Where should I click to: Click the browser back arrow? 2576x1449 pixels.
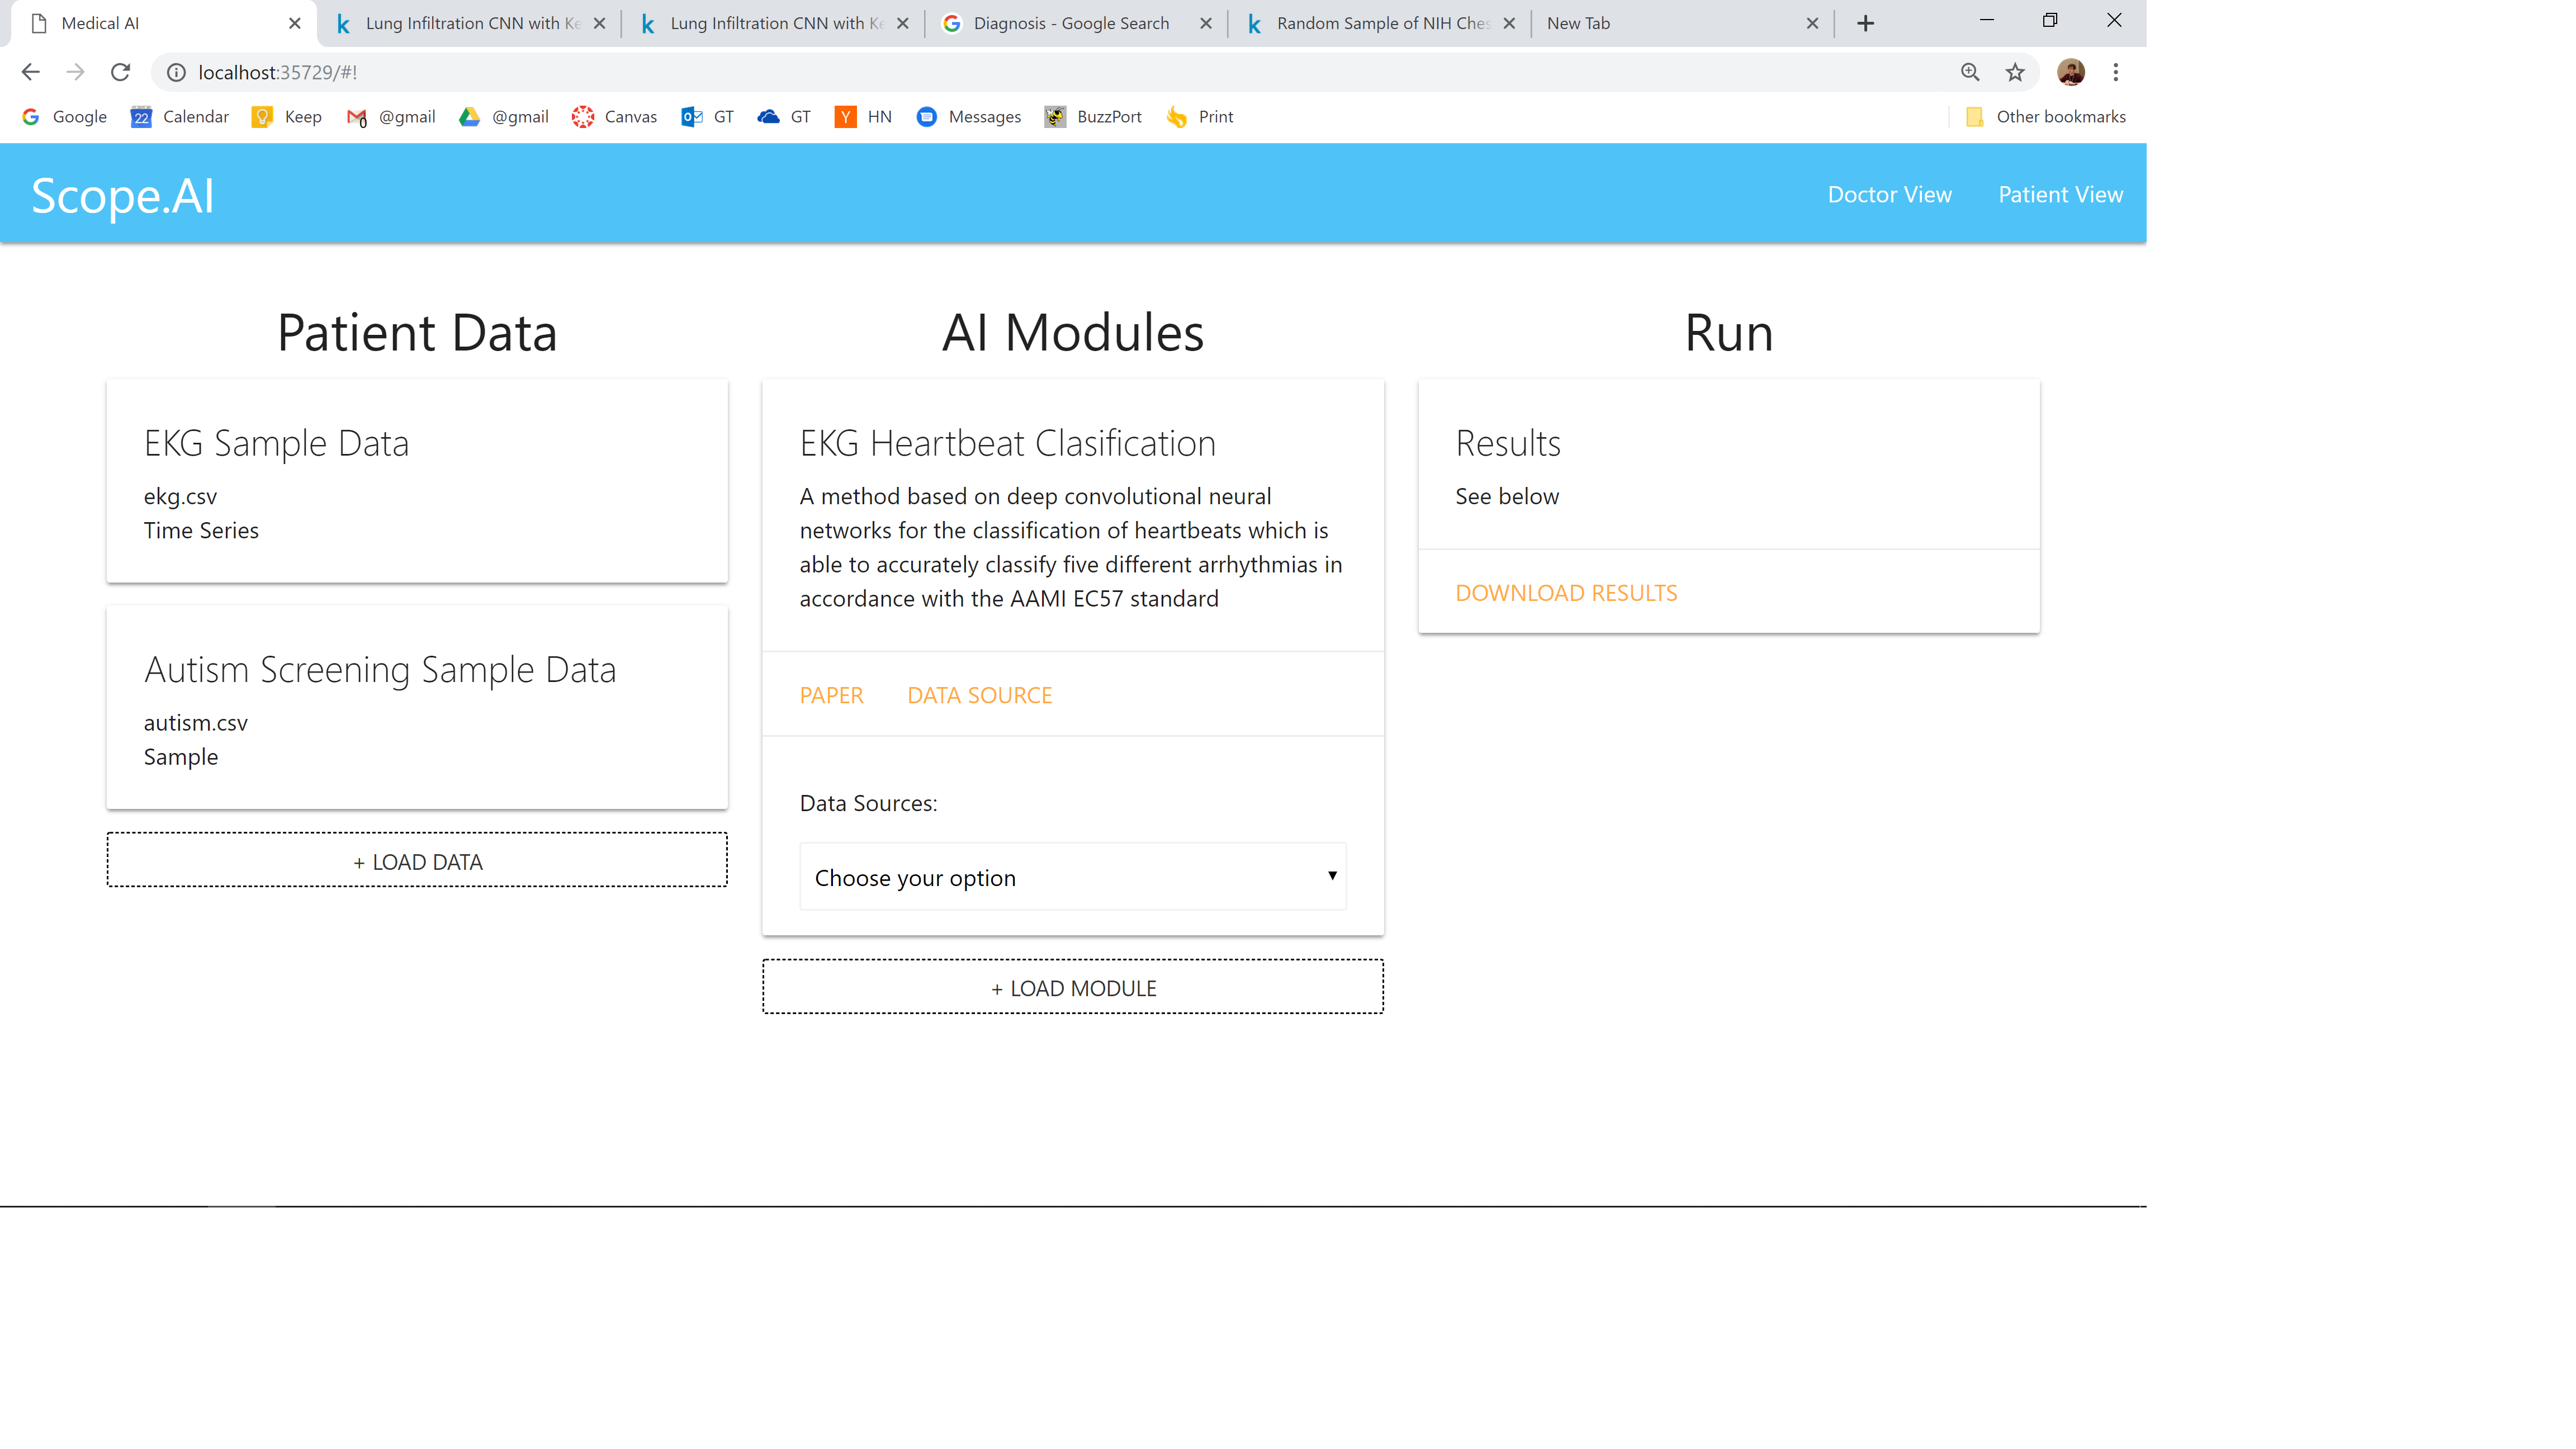pyautogui.click(x=30, y=72)
